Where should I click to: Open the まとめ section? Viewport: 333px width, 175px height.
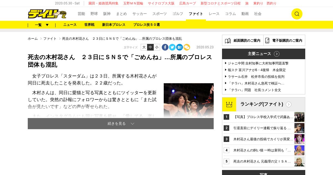122,14
